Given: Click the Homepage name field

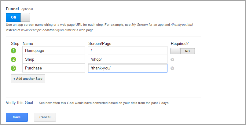Looking at the screenshot, I should coord(53,51).
